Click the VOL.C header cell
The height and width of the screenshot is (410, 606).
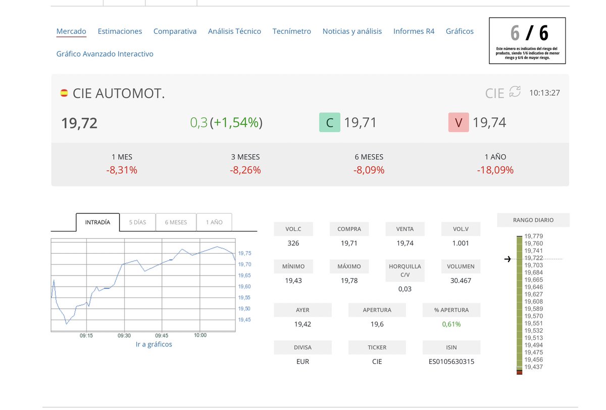click(293, 229)
